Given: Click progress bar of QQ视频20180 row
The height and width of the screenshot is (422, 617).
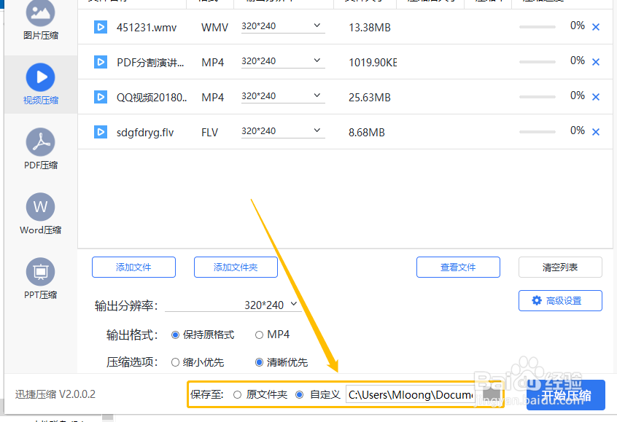Looking at the screenshot, I should pyautogui.click(x=537, y=97).
